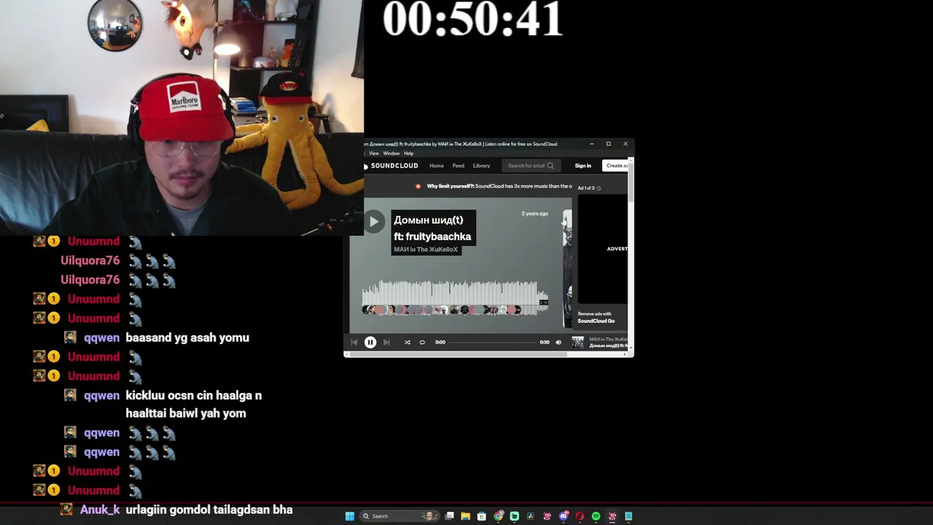933x525 pixels.
Task: Click the Create account button
Action: [617, 166]
